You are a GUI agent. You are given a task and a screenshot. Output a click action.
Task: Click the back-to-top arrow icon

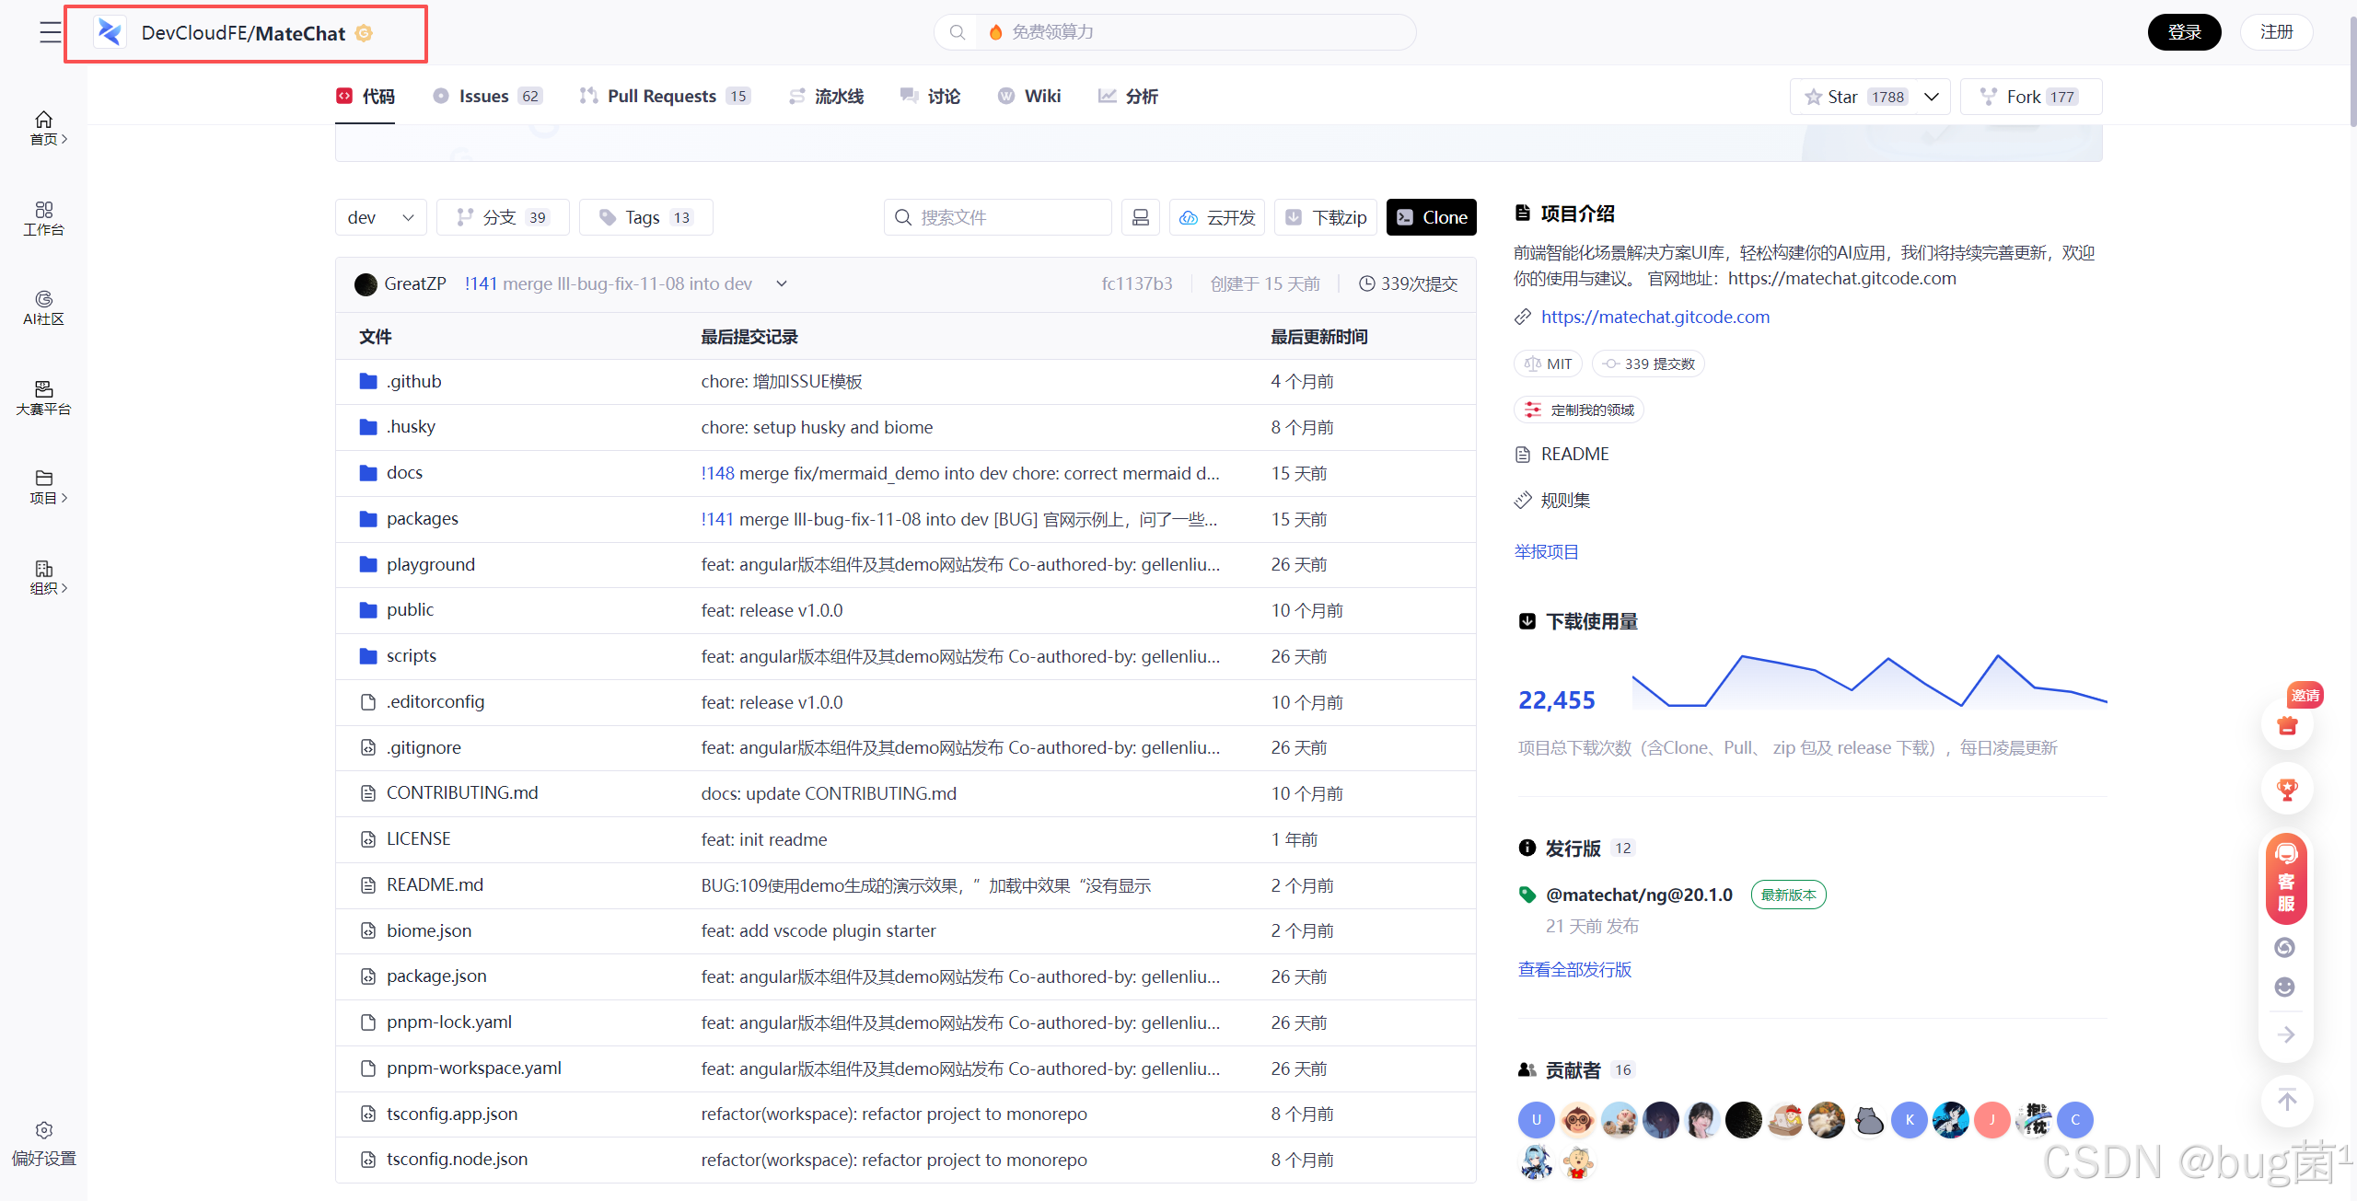point(2287,1100)
